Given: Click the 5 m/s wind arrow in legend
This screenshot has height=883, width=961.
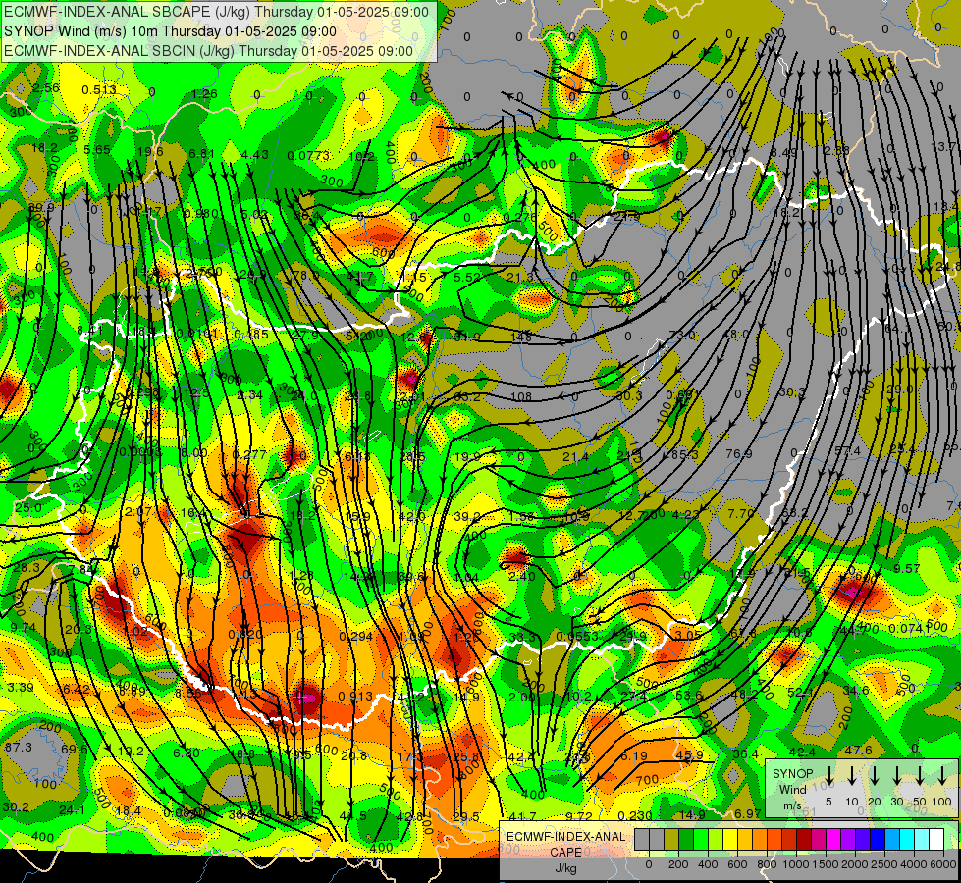Looking at the screenshot, I should [828, 776].
